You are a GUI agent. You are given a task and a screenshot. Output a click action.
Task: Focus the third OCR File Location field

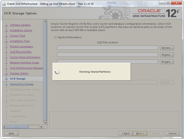(108, 61)
